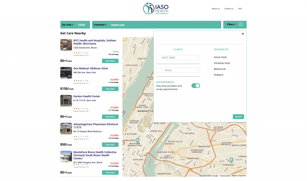Toggle the accept appointments switch
Image resolution: width=307 pixels, height=181 pixels.
195,86
